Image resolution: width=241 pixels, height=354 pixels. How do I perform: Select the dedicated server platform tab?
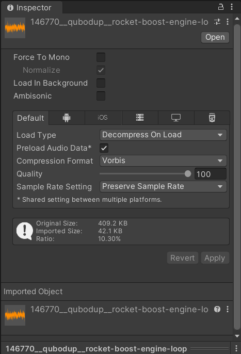click(x=140, y=118)
